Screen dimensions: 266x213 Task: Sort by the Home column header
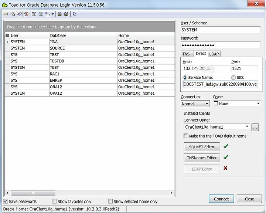point(146,35)
